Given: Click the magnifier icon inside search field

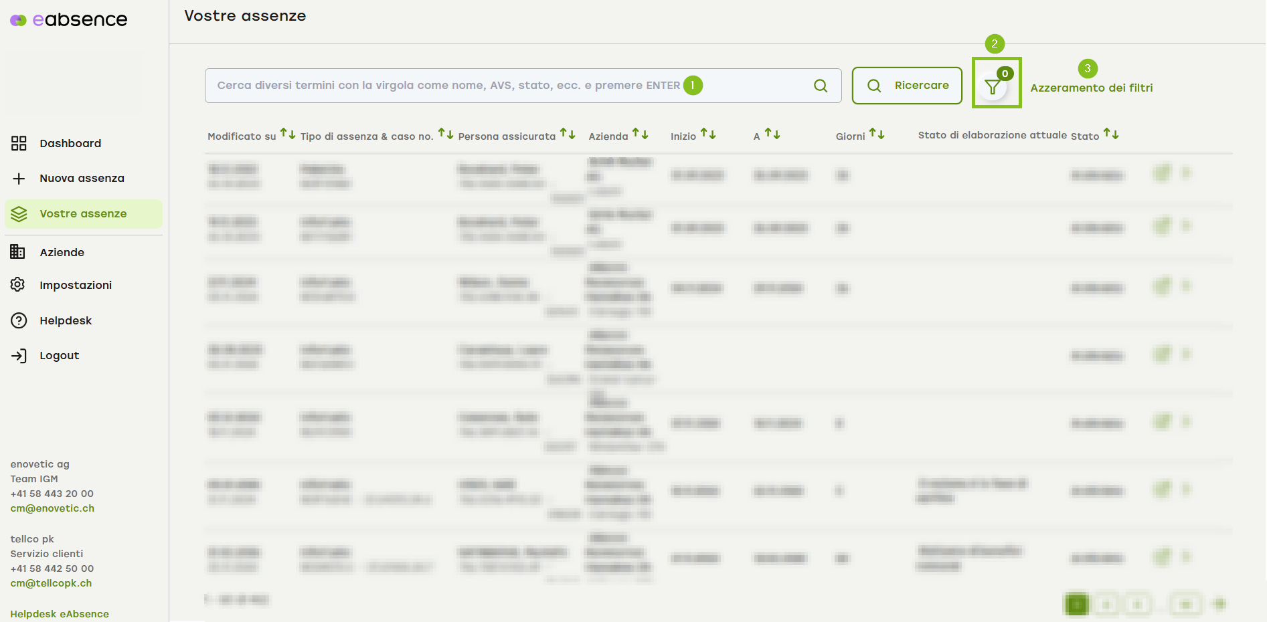Looking at the screenshot, I should pos(820,86).
